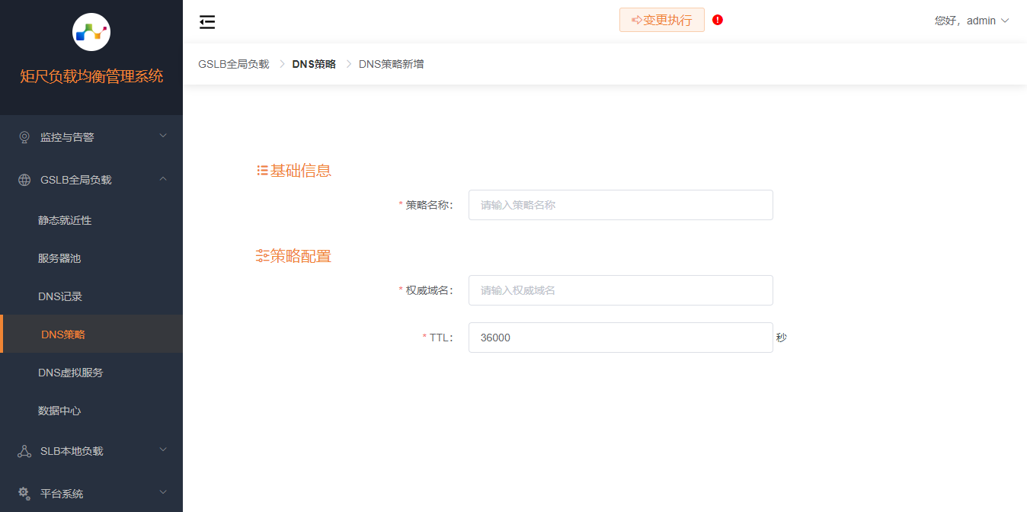Click the colorful system logo icon

pyautogui.click(x=91, y=31)
